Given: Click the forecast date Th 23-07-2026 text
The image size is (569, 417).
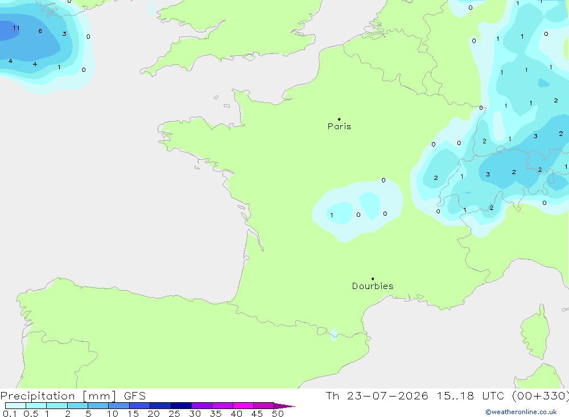Looking at the screenshot, I should [x=377, y=395].
